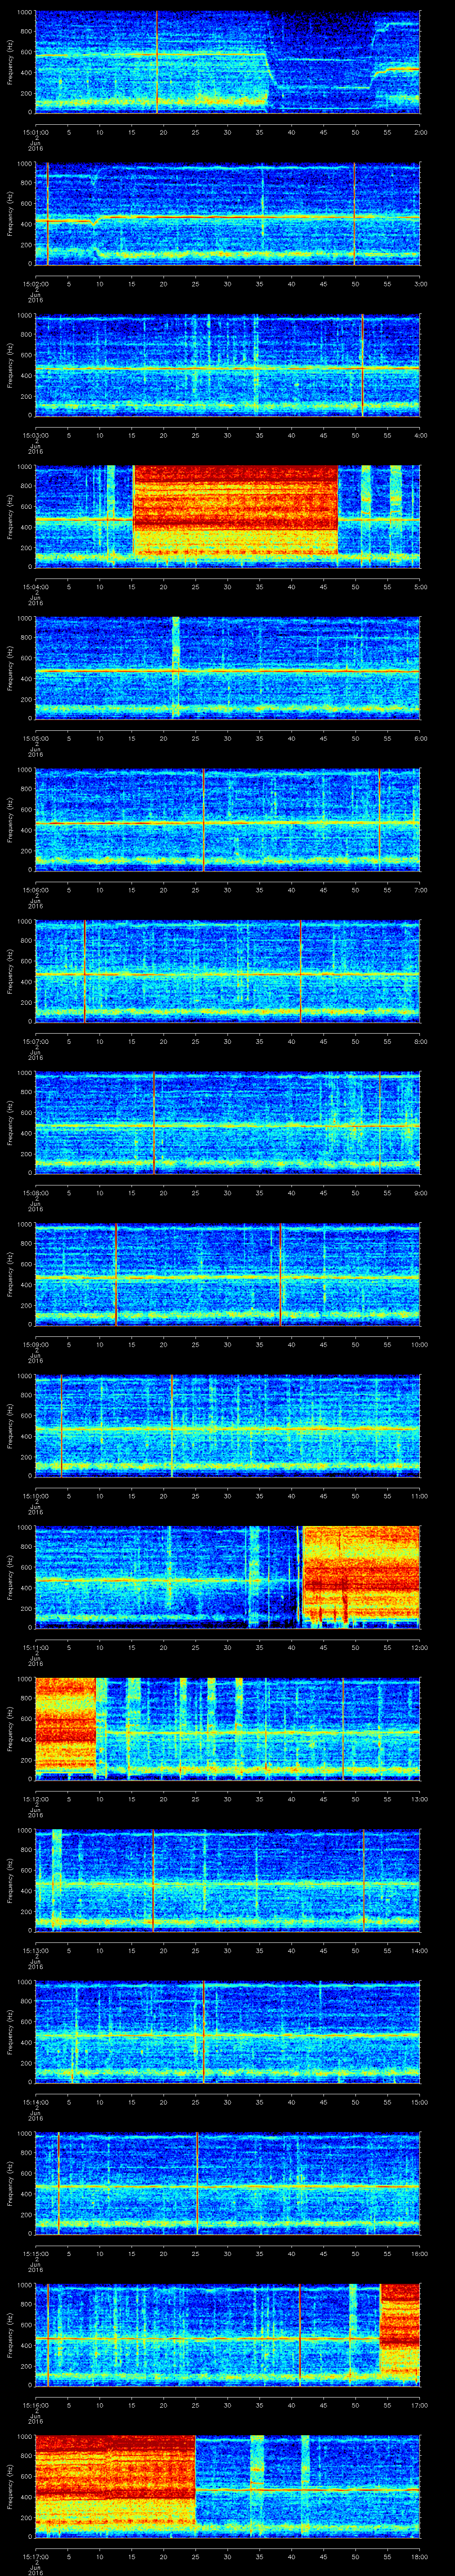Click the red line near 41 seconds in the 15:07:00 panel
The height and width of the screenshot is (2576, 455).
[301, 971]
